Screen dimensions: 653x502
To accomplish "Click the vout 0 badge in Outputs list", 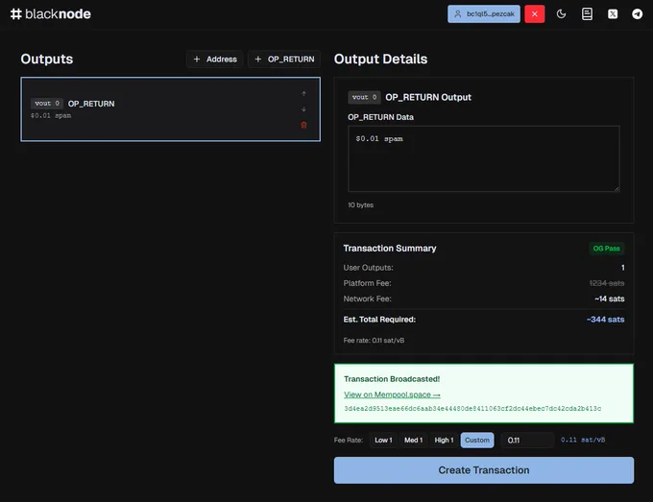I will click(x=47, y=104).
